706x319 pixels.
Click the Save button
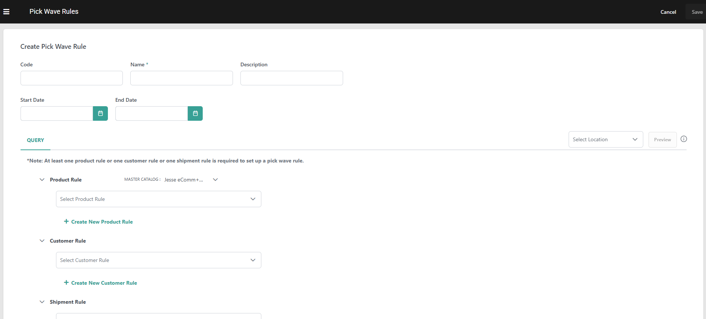[697, 12]
